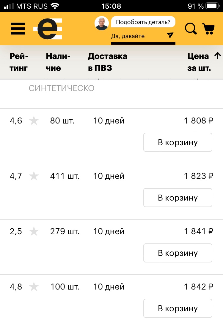Viewport: 223px width, 330px height.
Task: Tap the star next to rating 4,7
Action: (34, 176)
